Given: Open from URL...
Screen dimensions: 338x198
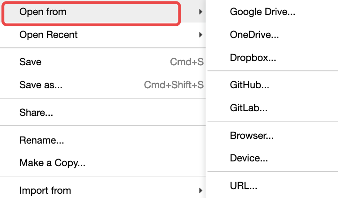Looking at the screenshot, I should [x=244, y=186].
